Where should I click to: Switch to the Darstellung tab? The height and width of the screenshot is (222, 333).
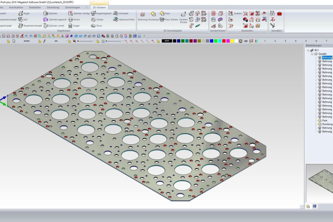tap(53, 7)
